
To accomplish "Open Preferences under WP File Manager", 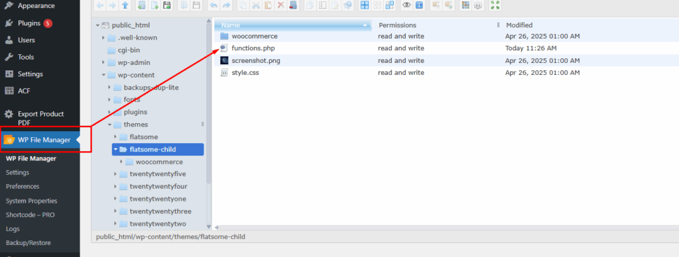I will pos(23,187).
